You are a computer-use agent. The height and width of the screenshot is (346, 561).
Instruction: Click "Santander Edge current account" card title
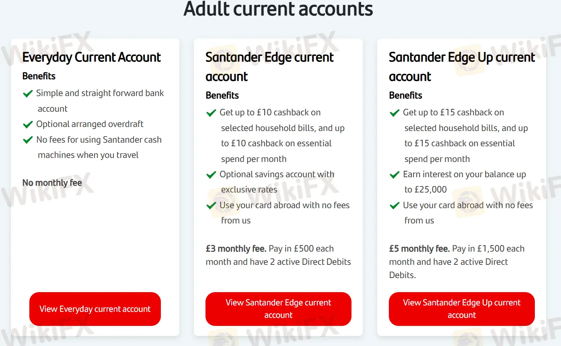(269, 67)
